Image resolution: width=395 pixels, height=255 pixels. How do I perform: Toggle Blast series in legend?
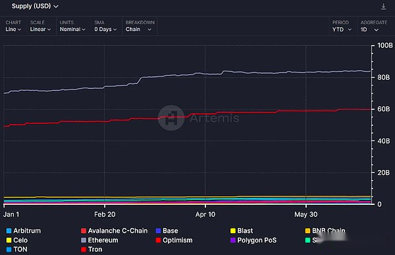point(242,231)
